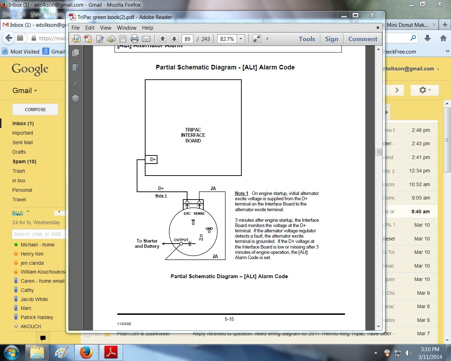Open Inbox (1) in Gmail sidebar
451x361 pixels.
pyautogui.click(x=23, y=123)
